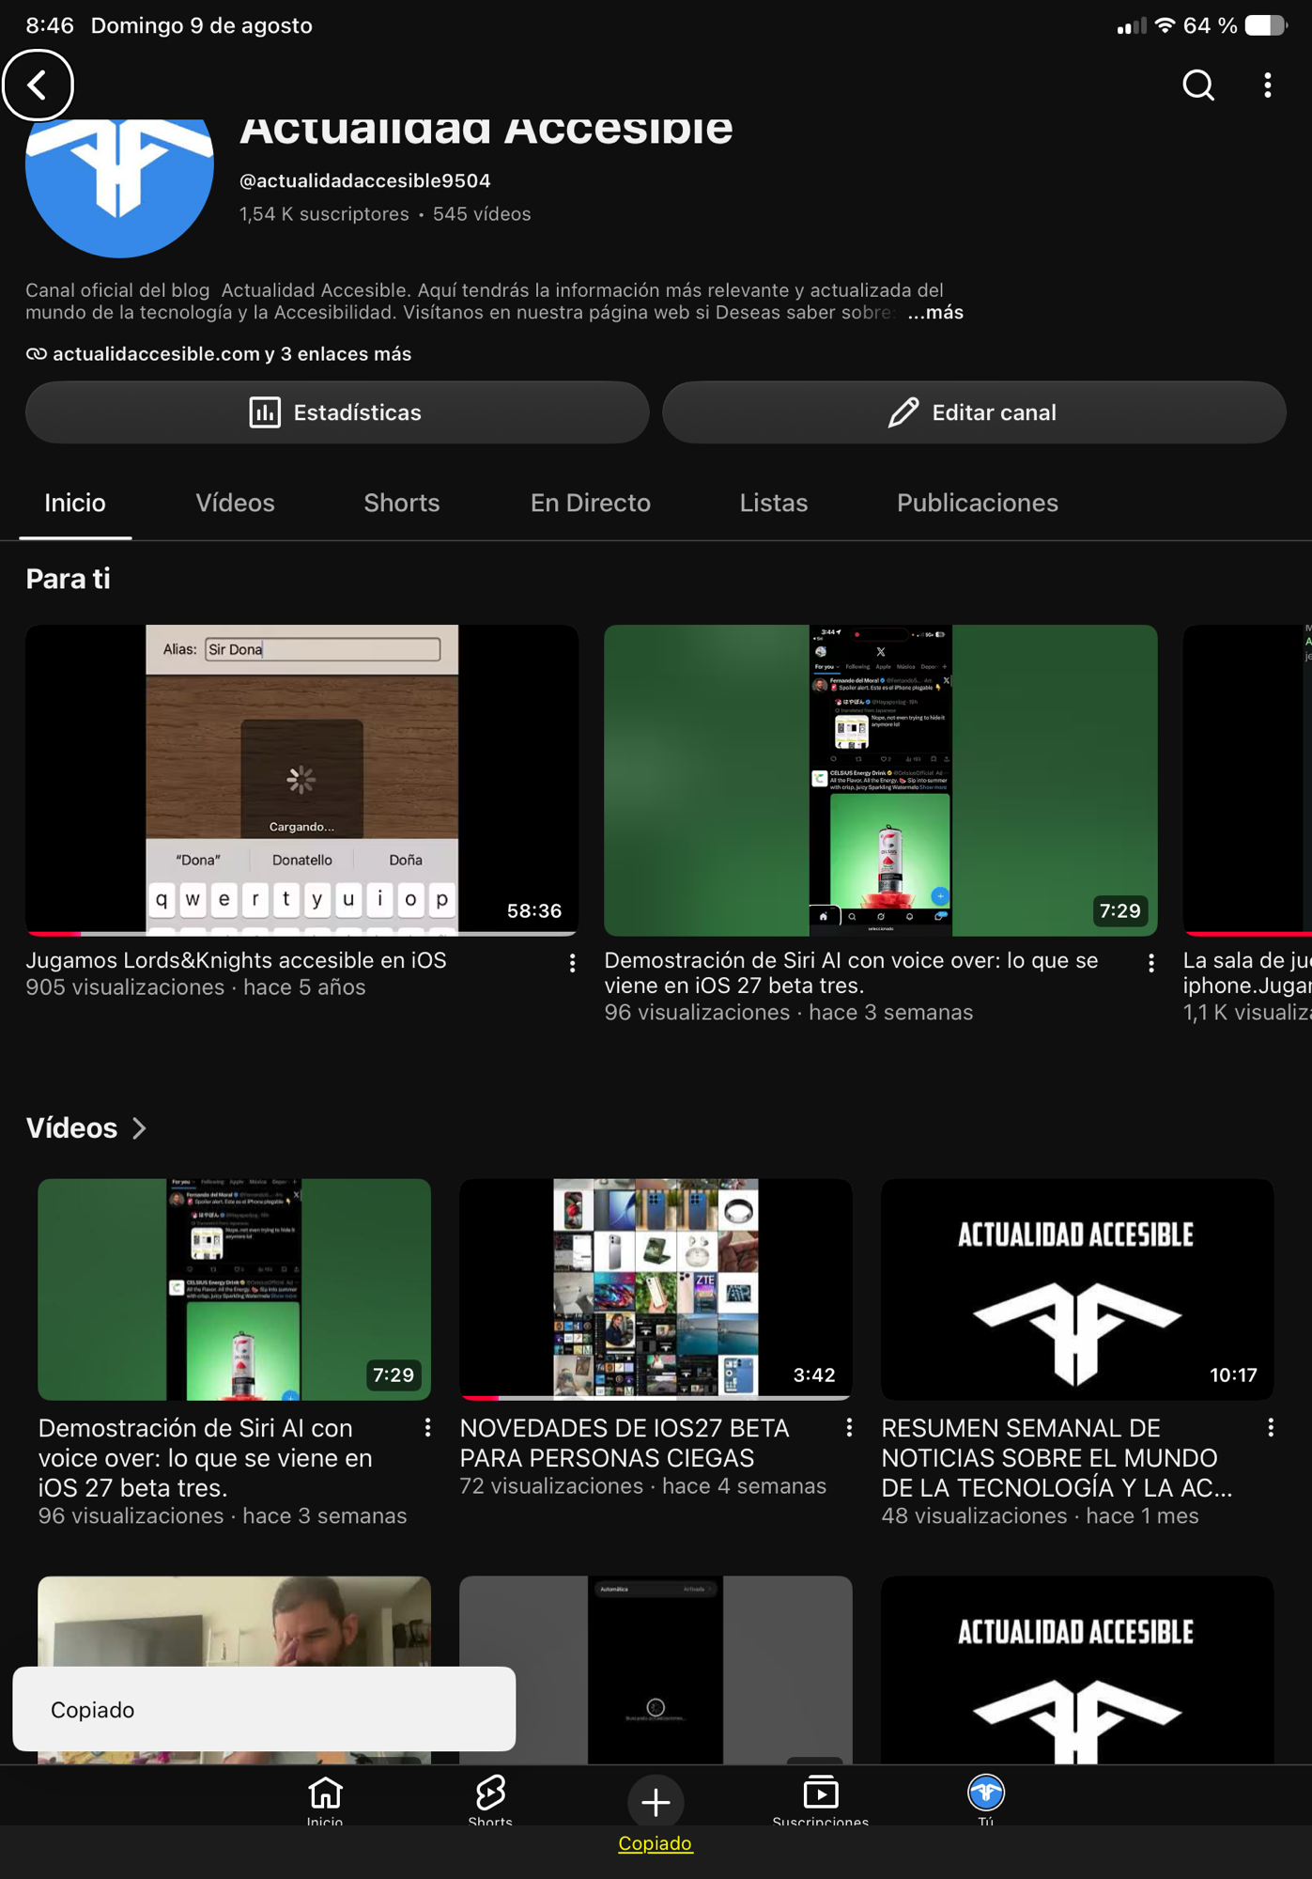
Task: Open options for RESUMEN SEMANAL video
Action: tap(1271, 1428)
